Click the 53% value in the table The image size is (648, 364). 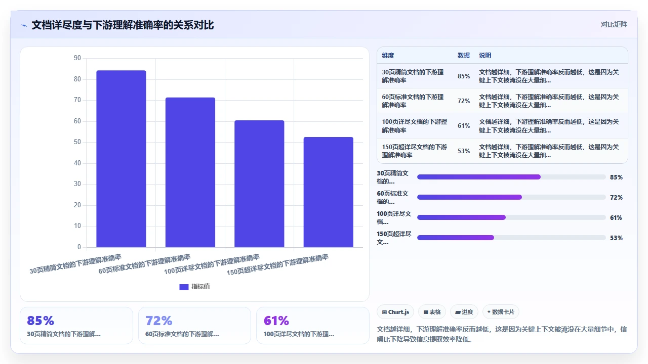[464, 151]
